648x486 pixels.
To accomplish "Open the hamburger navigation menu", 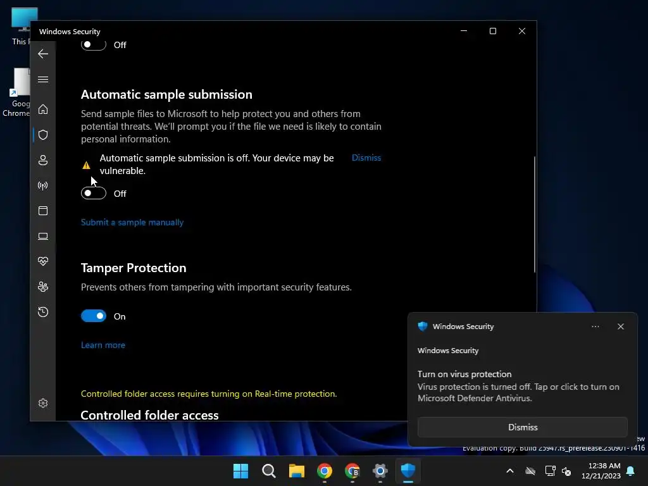I will (x=43, y=79).
